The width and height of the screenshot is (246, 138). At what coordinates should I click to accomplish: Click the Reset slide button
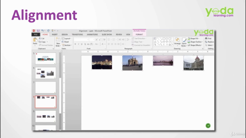[x=65, y=42]
